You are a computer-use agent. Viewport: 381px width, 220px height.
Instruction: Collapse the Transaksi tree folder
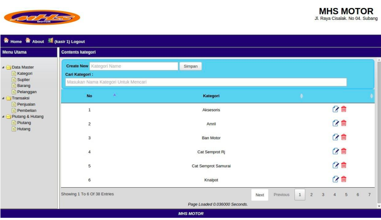(x=4, y=99)
